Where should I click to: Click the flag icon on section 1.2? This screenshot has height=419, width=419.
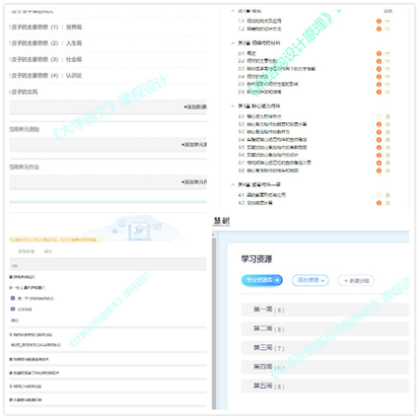coord(387,29)
